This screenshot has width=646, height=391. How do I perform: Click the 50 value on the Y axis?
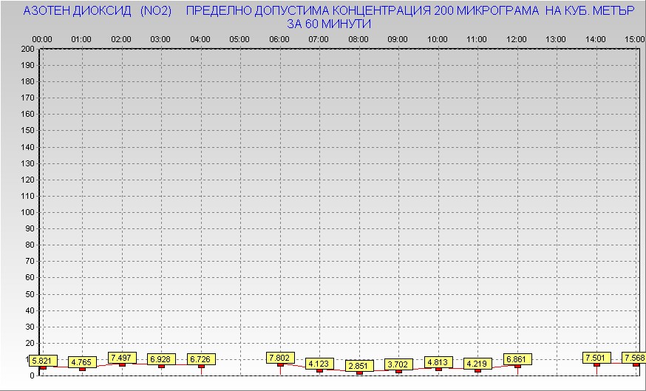coord(30,294)
